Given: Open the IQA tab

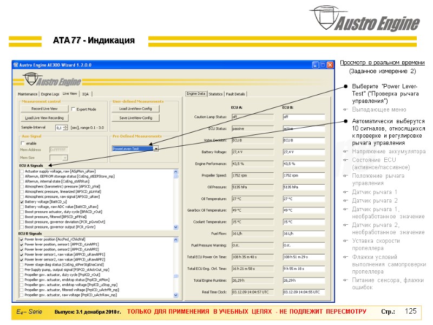Looking at the screenshot, I should pos(86,94).
